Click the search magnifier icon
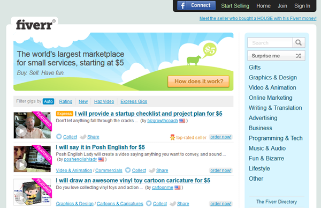This screenshot has width=321, height=208. [x=299, y=43]
